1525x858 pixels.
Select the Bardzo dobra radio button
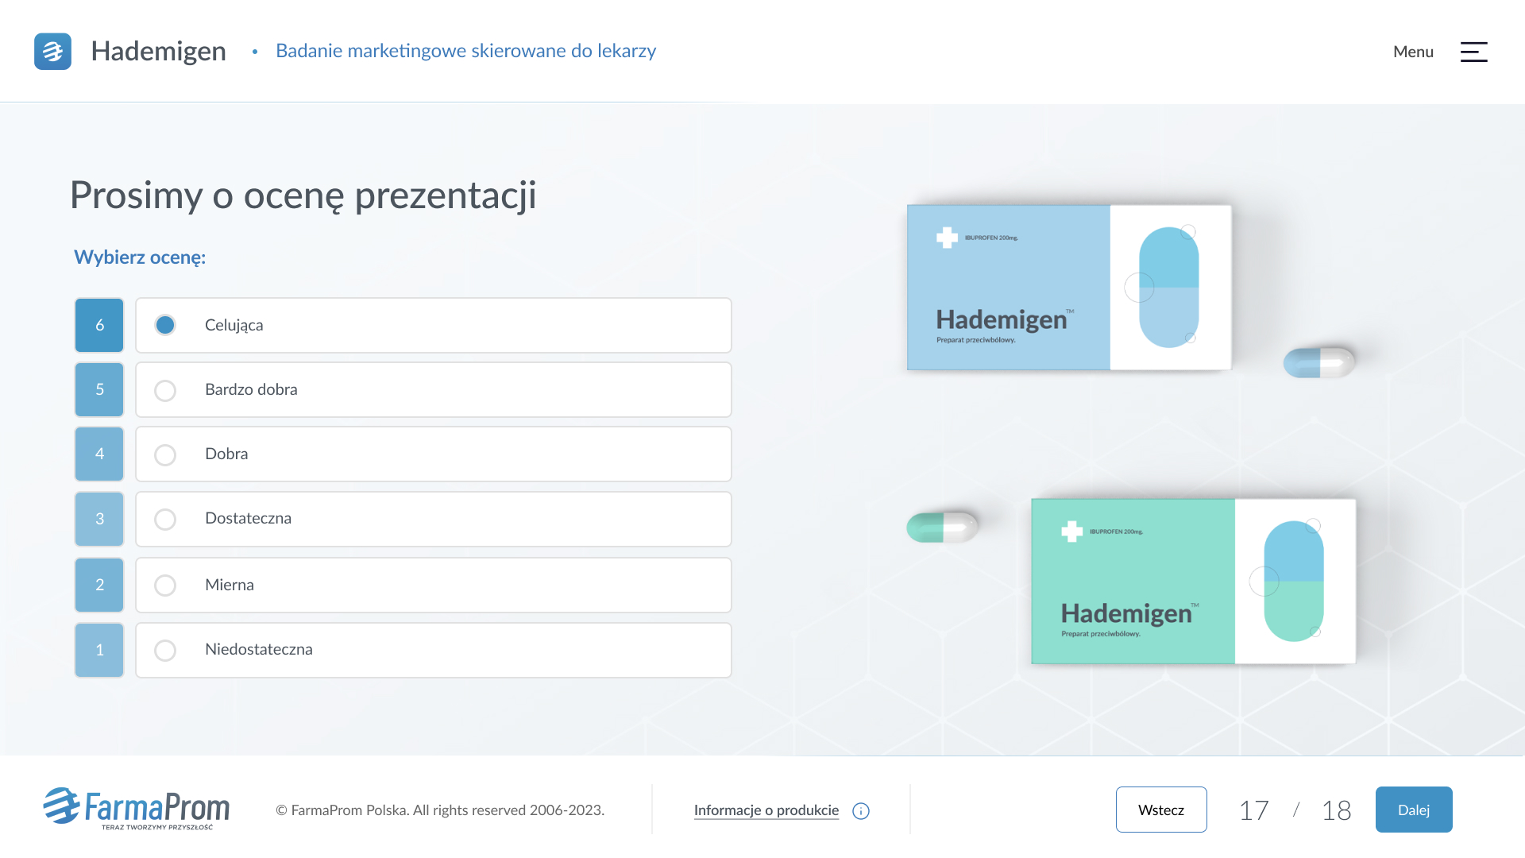(165, 391)
